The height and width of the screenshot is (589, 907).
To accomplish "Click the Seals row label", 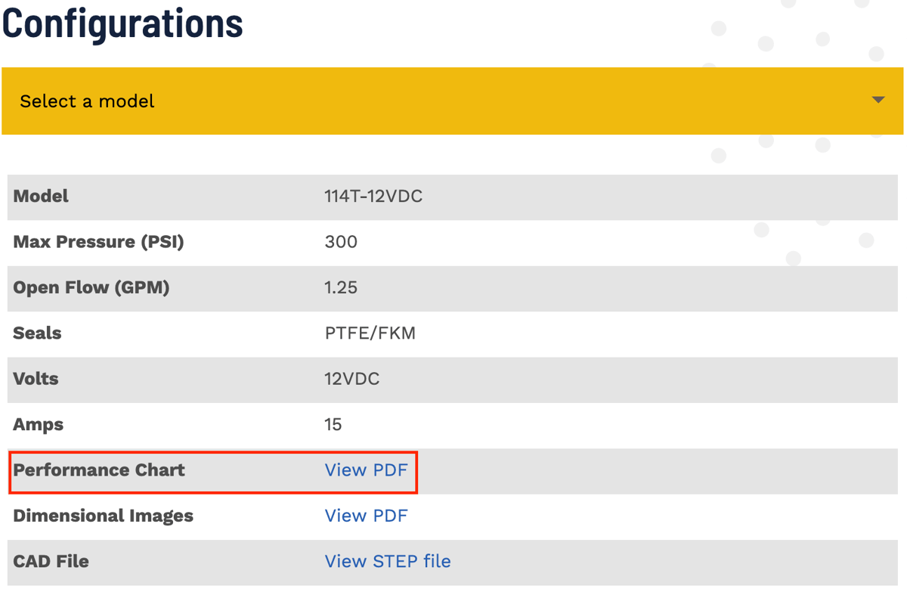I will (x=37, y=333).
